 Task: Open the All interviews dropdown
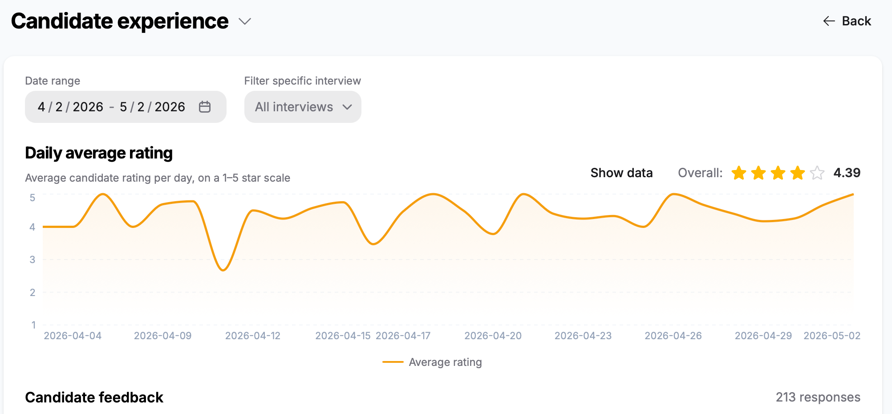pyautogui.click(x=303, y=107)
